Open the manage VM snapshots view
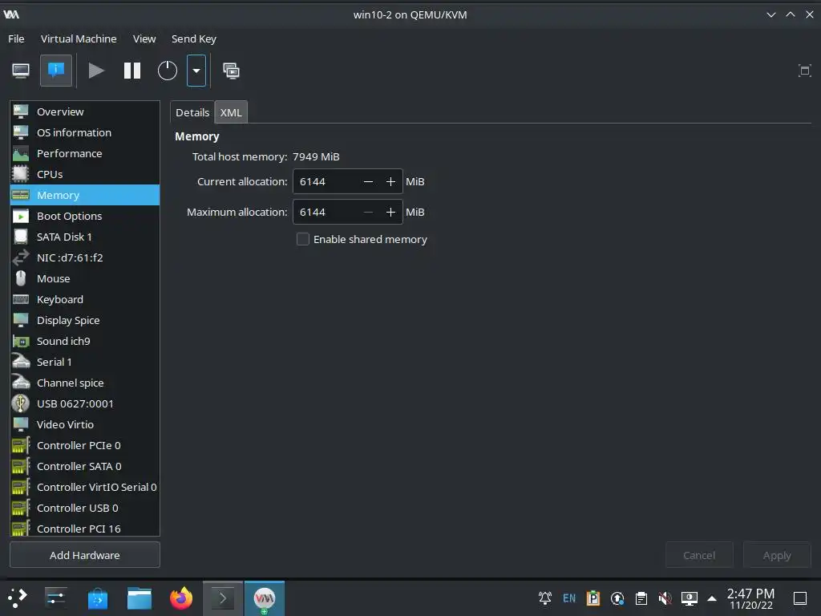 click(x=231, y=71)
